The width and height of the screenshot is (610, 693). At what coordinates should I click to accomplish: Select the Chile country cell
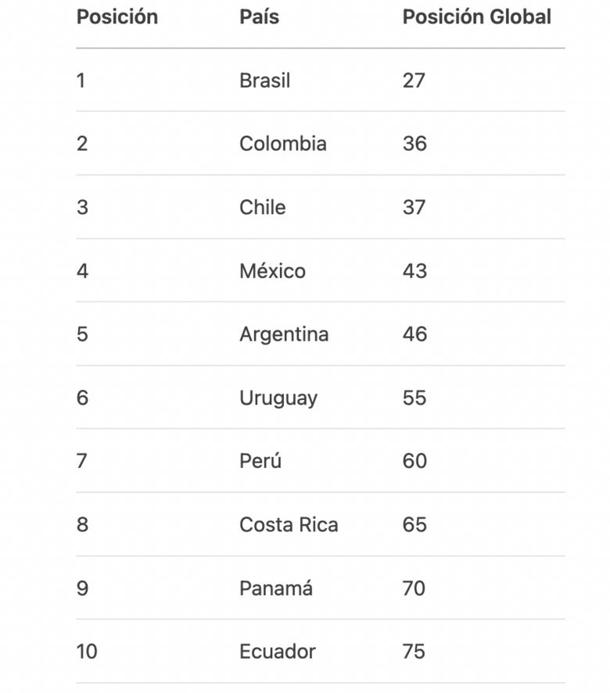coord(263,207)
